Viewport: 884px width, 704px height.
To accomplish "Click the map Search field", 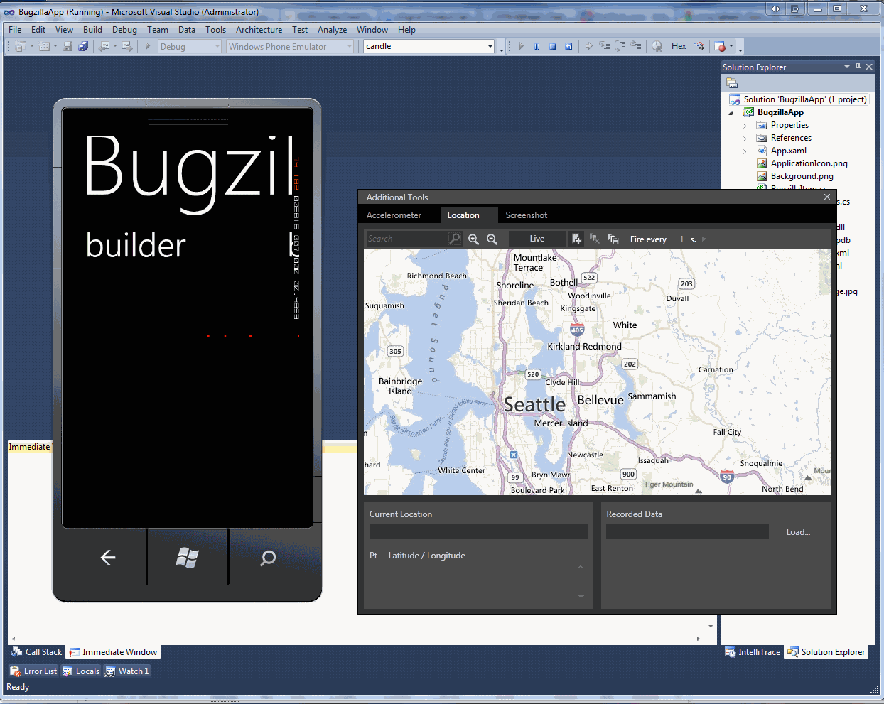I will click(x=407, y=239).
